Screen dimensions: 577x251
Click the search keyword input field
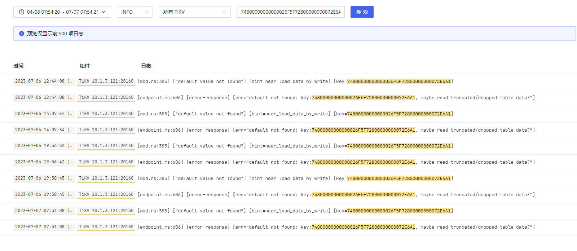pyautogui.click(x=291, y=12)
